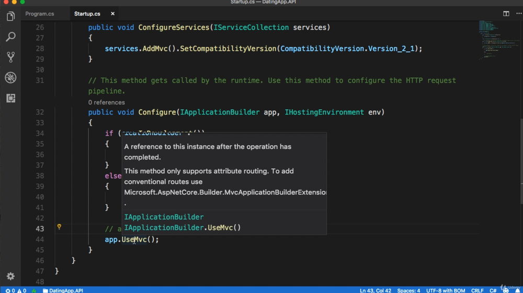Open the Manage settings gear menu

pyautogui.click(x=10, y=276)
